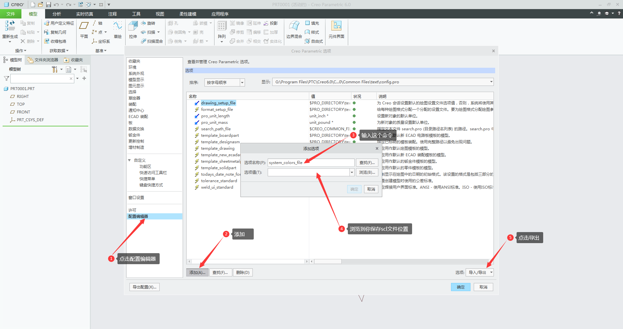Open the 文件 menu tab
The image size is (623, 329).
coord(11,14)
